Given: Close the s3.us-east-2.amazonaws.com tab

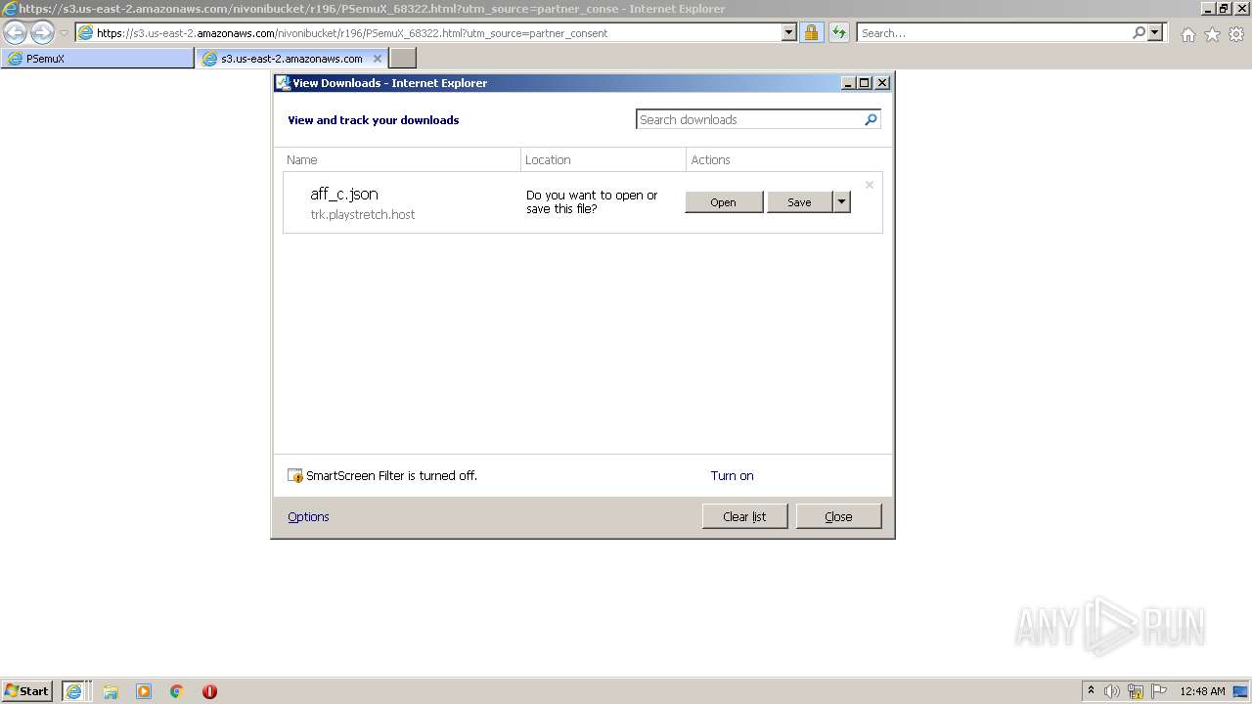Looking at the screenshot, I should [378, 59].
